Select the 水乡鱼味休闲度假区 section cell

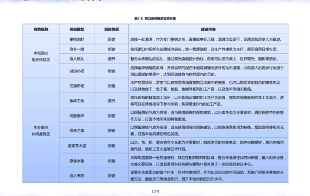41,131
